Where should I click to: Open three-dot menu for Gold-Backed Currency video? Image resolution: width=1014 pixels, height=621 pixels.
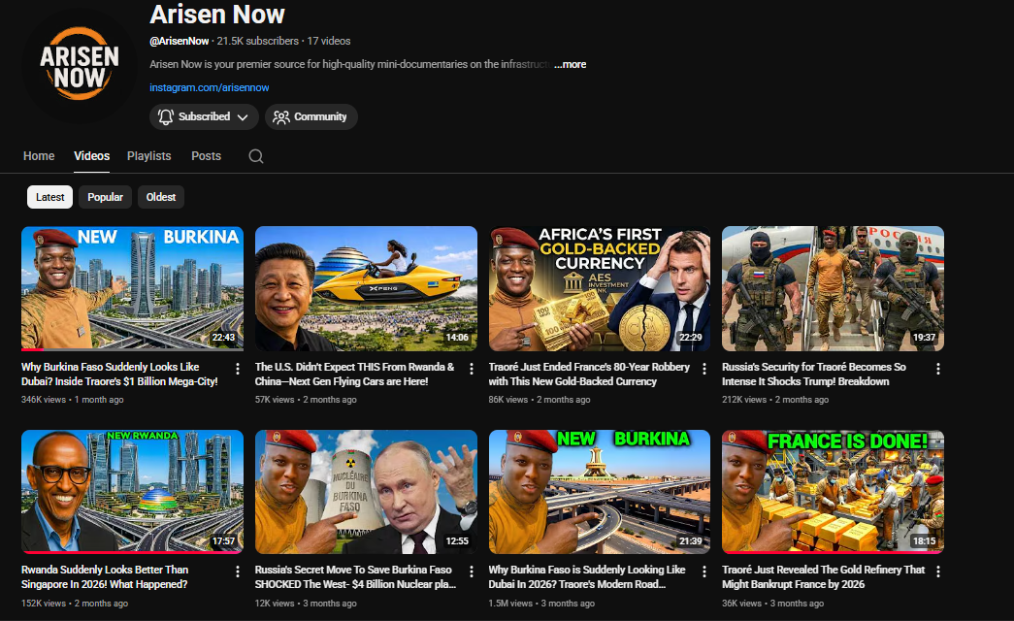tap(704, 369)
